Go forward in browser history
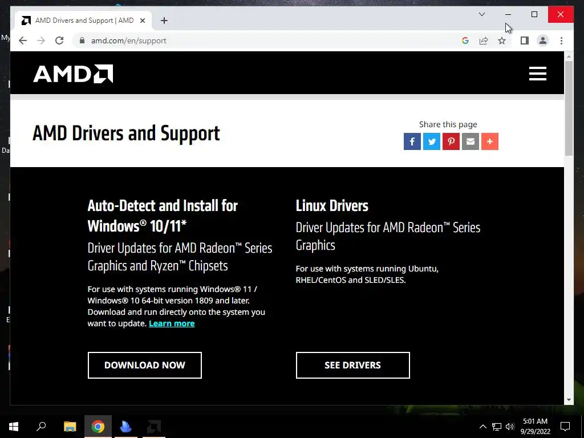Screen dimensions: 584x438 (41, 40)
